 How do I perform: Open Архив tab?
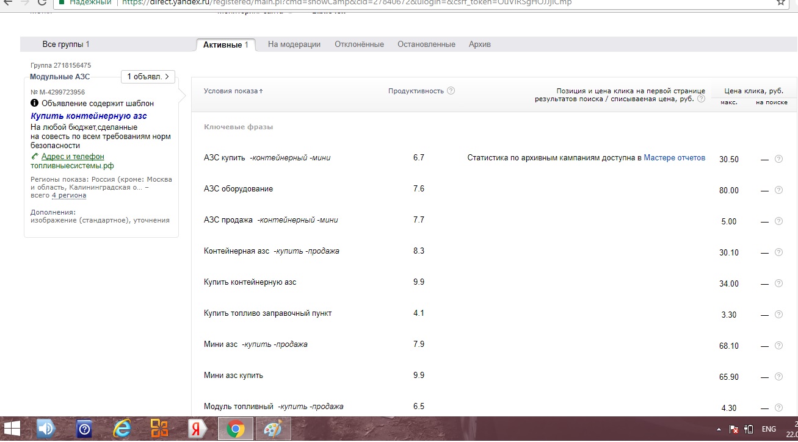coord(480,45)
